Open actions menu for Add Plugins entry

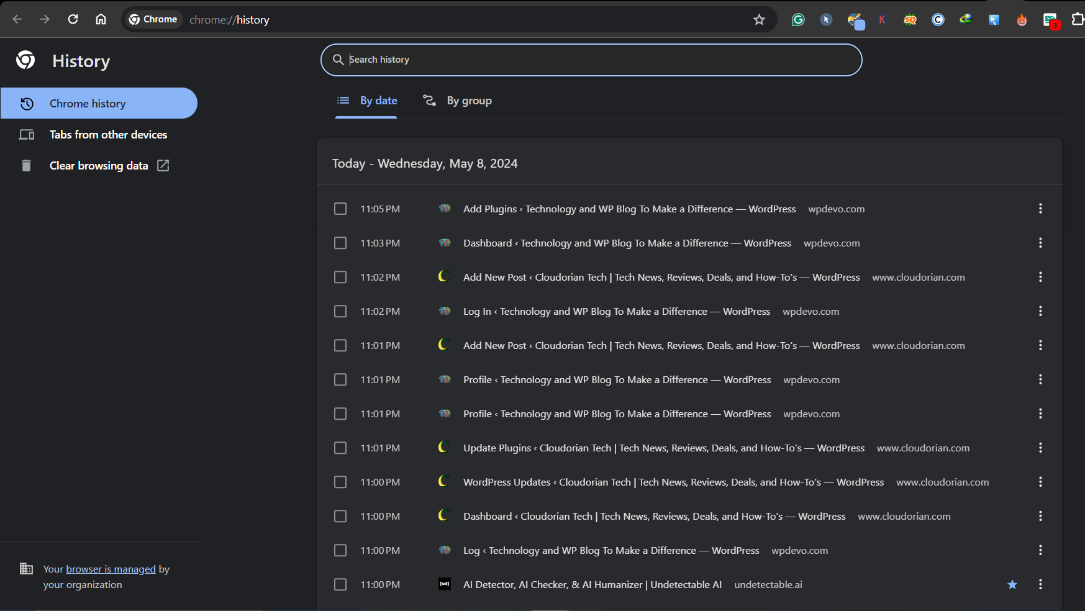click(x=1040, y=209)
